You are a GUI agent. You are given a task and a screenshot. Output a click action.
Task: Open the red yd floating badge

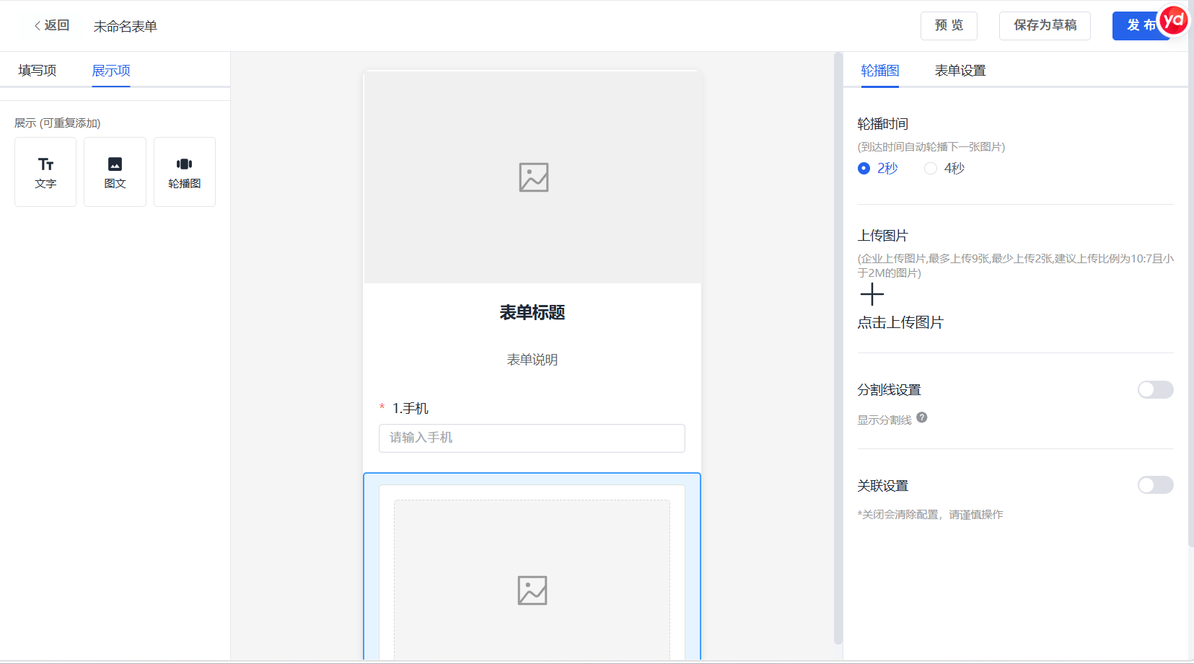click(x=1173, y=20)
